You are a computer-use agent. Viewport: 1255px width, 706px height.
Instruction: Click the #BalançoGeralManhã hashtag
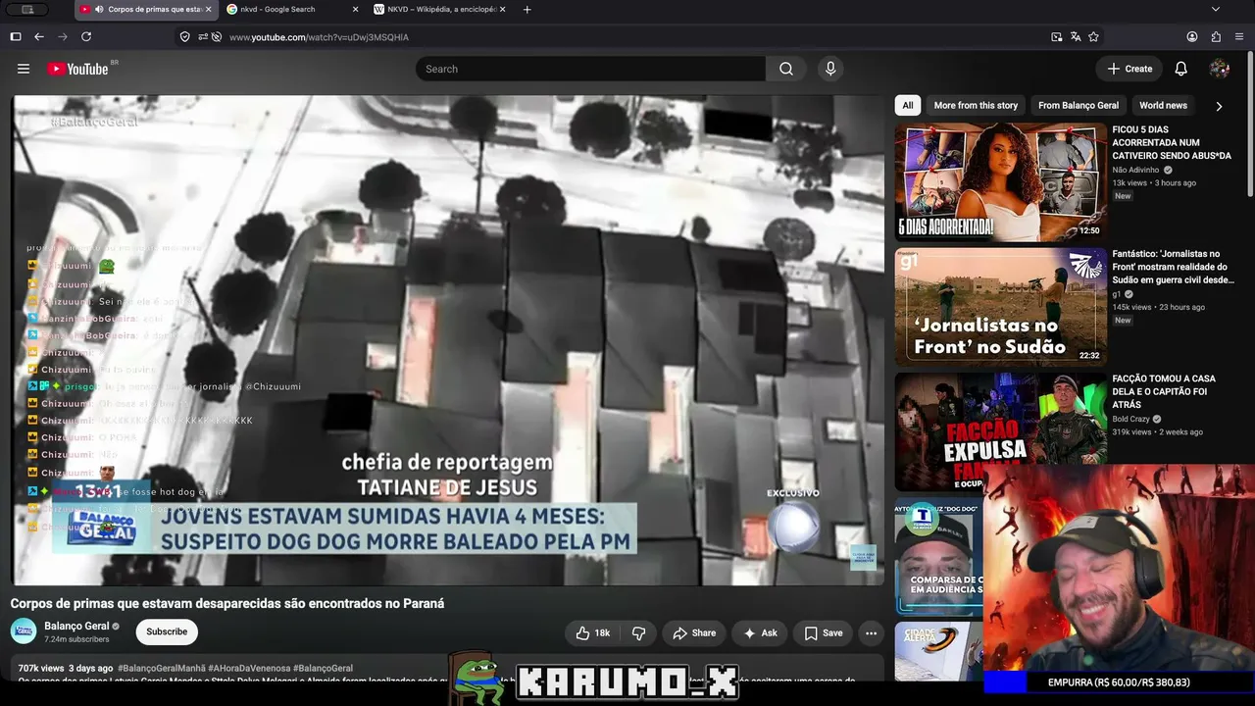[x=163, y=669]
